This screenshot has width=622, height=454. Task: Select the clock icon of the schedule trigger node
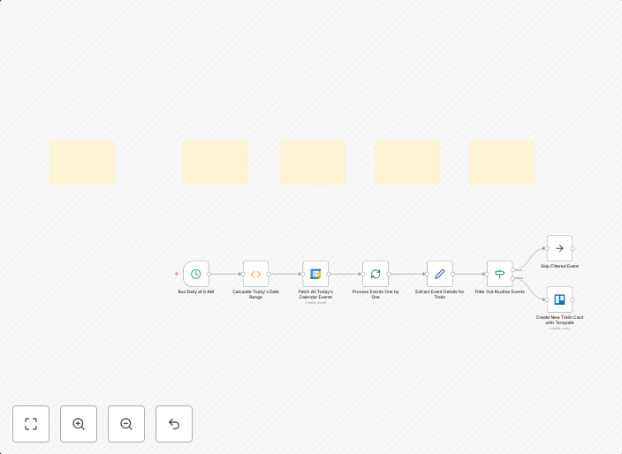(x=195, y=274)
